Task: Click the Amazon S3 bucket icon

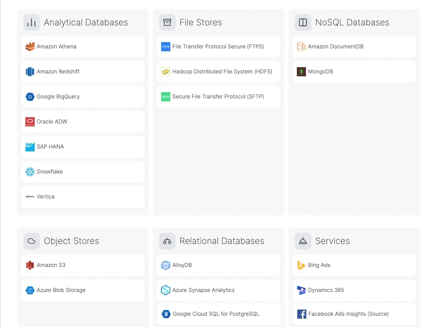Action: click(30, 265)
